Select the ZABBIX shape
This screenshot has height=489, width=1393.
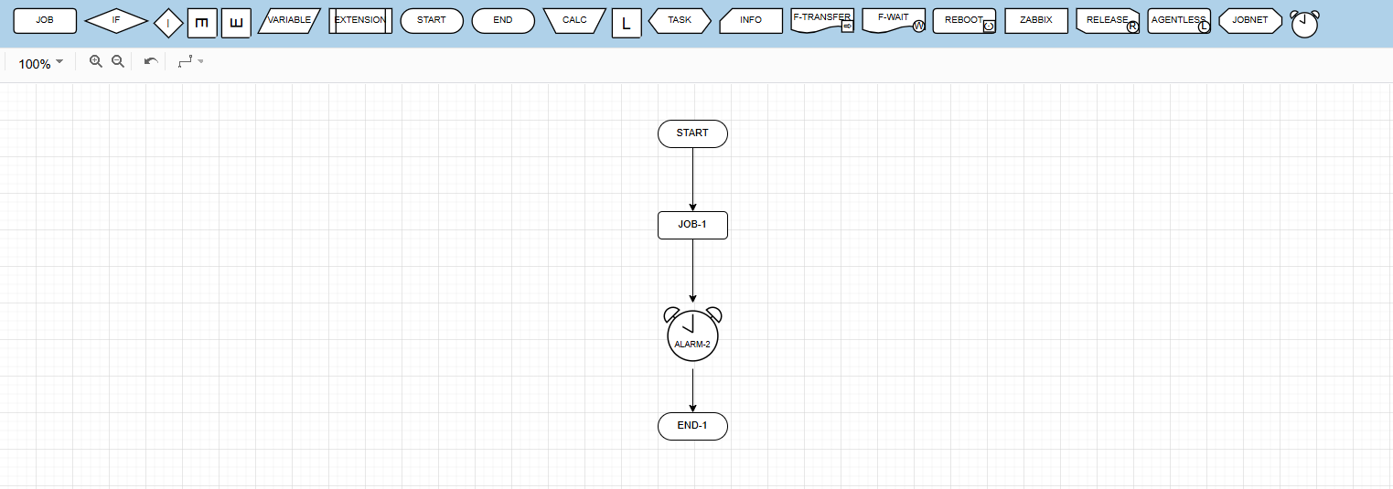[x=1036, y=20]
